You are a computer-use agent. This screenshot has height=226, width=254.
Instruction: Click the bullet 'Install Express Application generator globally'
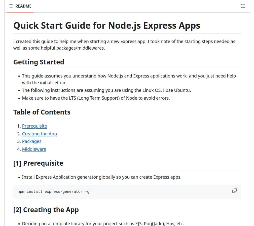click(x=101, y=177)
